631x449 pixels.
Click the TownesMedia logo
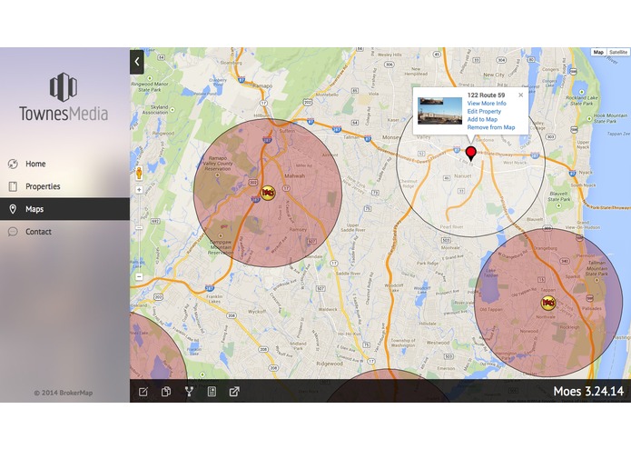pos(64,97)
